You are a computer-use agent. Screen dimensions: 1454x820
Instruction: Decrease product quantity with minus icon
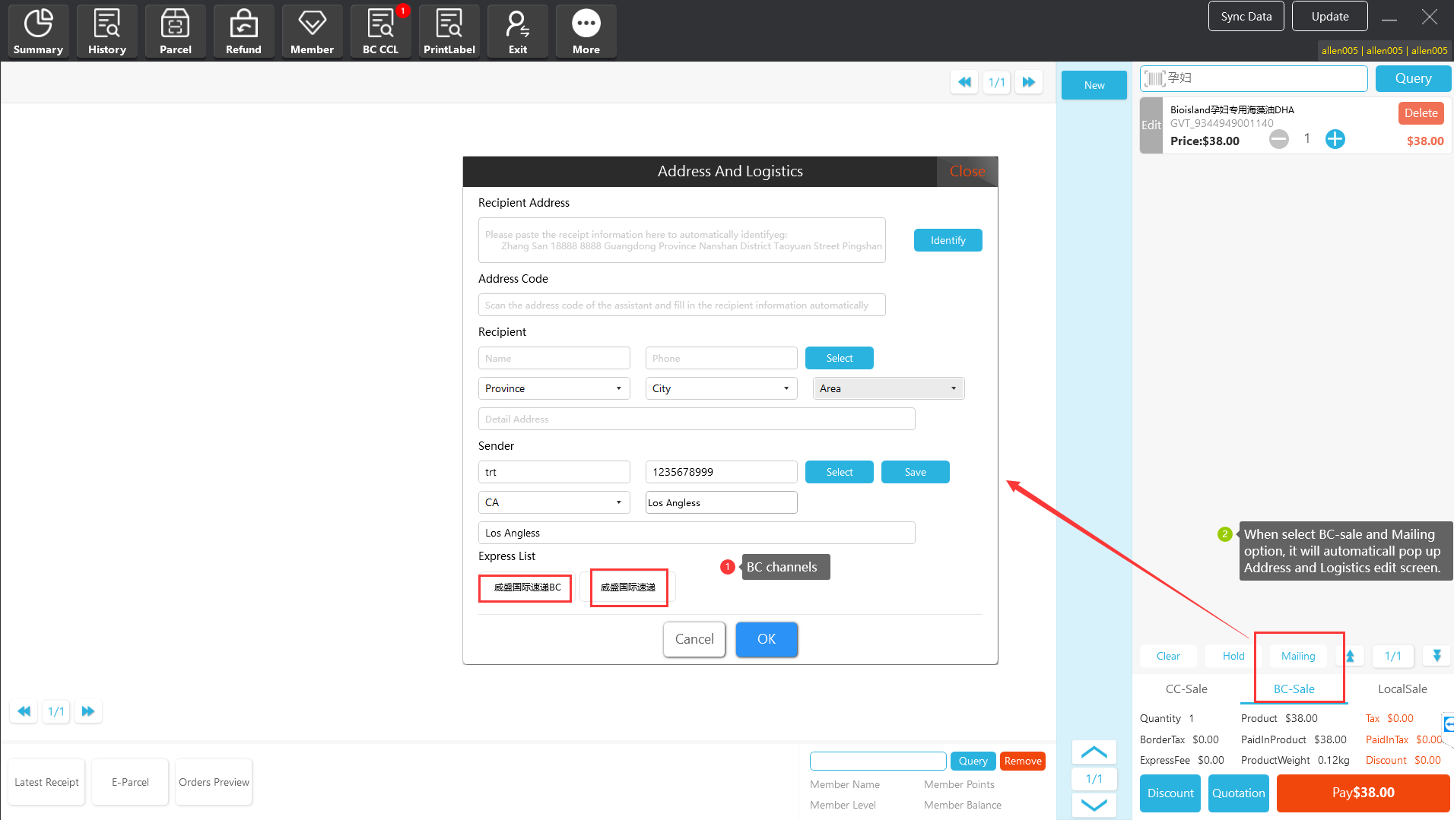(x=1279, y=139)
